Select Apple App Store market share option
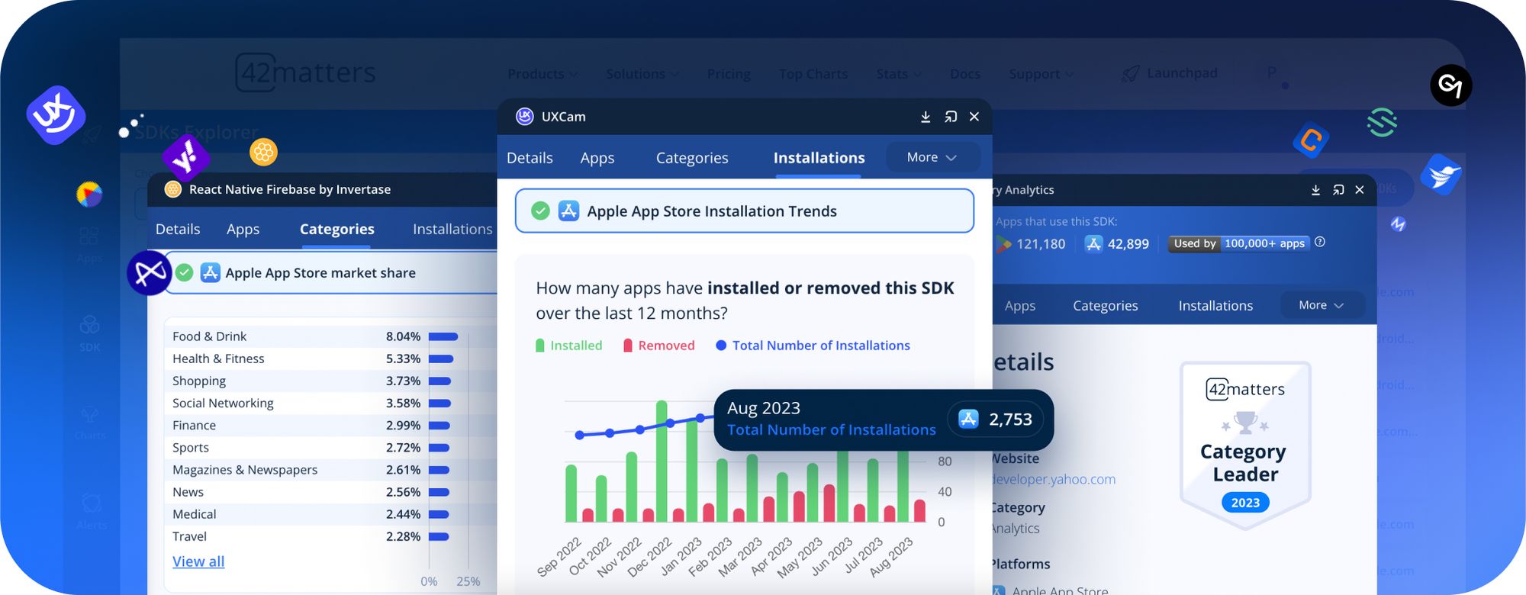The width and height of the screenshot is (1526, 595). tap(332, 272)
